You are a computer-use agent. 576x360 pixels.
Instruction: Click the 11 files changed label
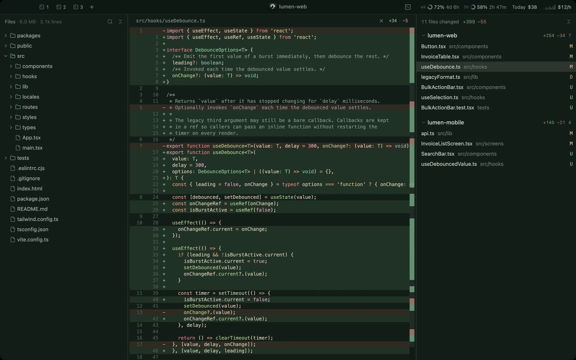(440, 22)
